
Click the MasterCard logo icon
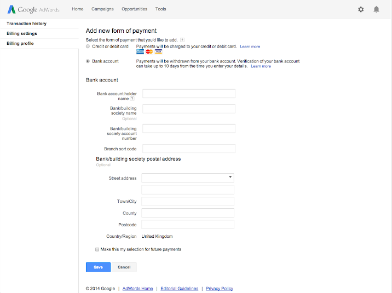click(x=149, y=52)
